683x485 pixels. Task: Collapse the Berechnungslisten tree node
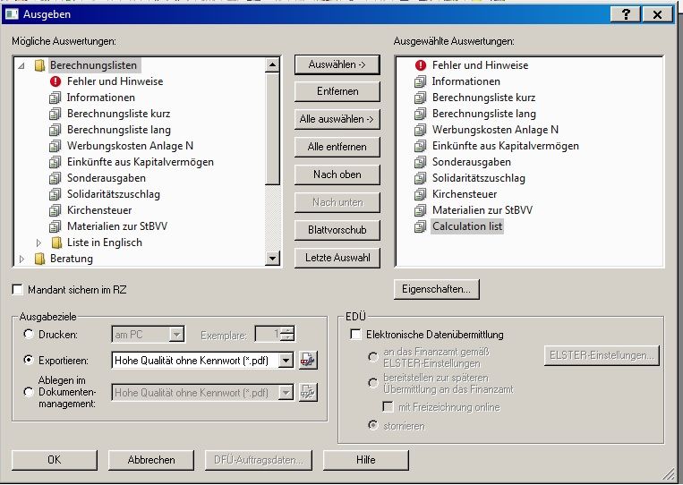click(x=21, y=65)
